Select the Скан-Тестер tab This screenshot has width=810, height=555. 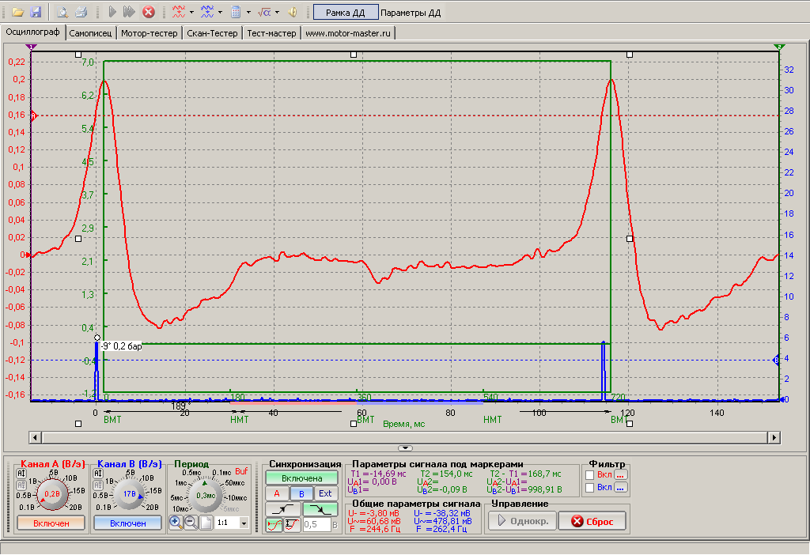tap(212, 33)
